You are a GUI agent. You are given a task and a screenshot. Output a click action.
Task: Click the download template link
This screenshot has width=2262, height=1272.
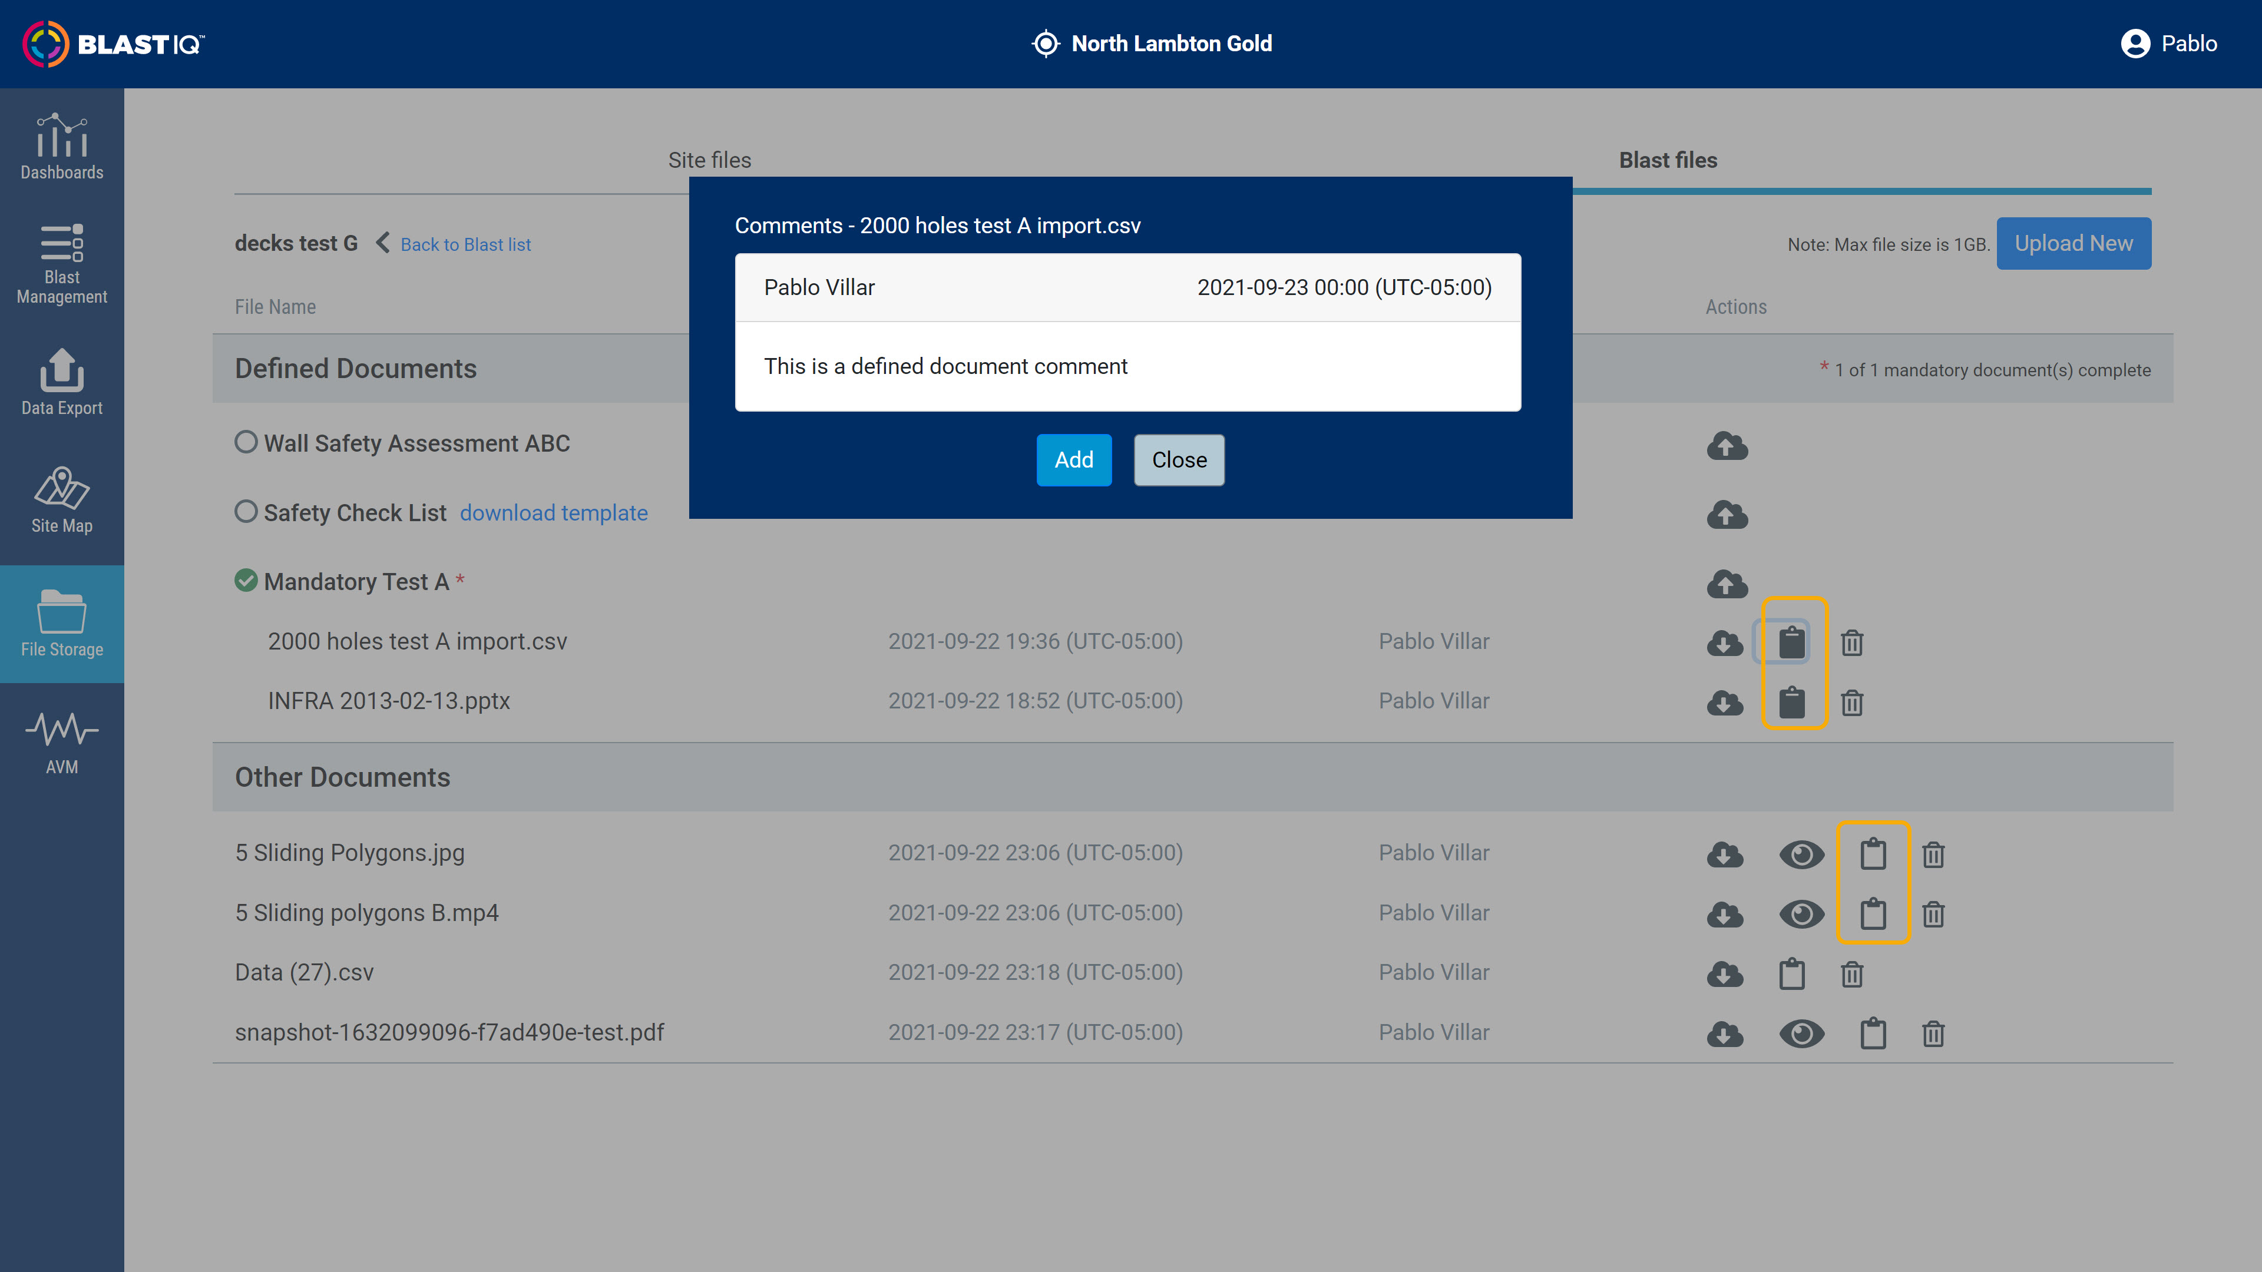point(553,513)
